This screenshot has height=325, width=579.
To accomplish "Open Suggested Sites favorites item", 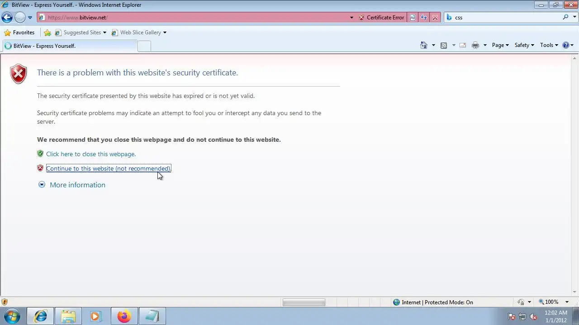I will click(x=81, y=32).
